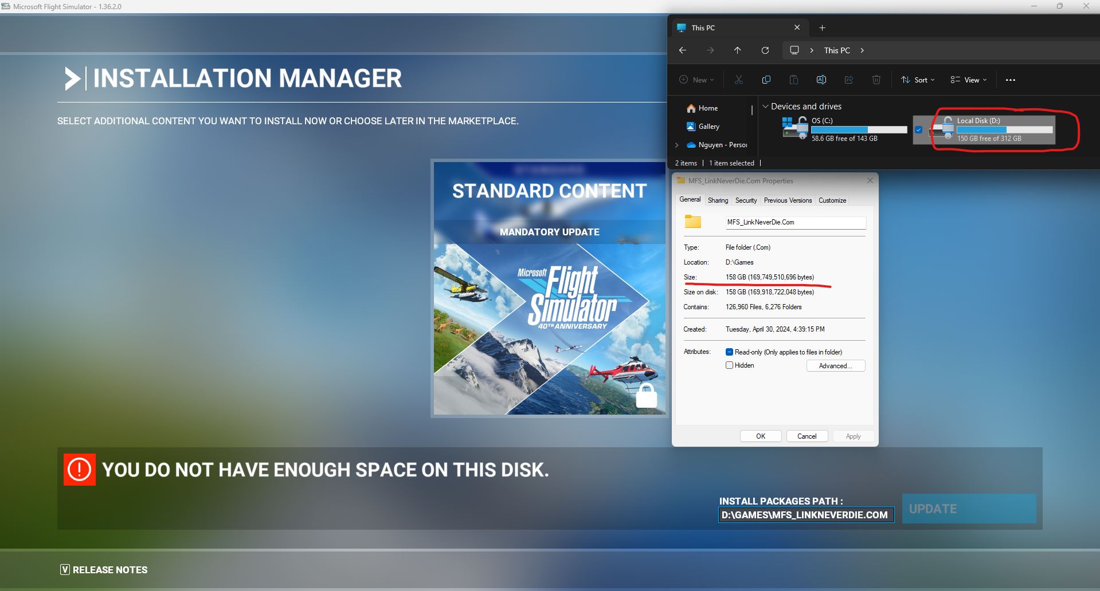Go back in File Explorer

click(682, 50)
